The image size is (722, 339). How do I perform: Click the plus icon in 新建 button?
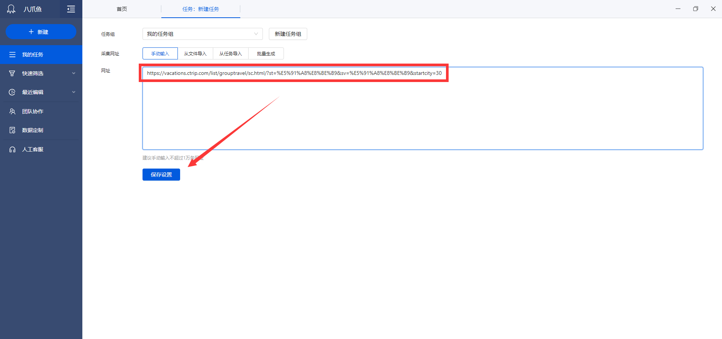click(x=31, y=32)
